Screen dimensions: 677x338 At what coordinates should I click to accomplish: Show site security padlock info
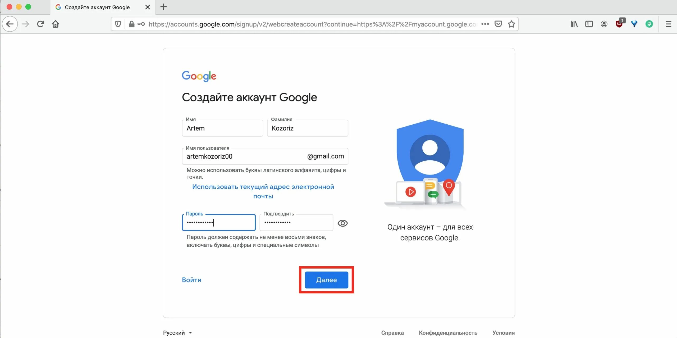[x=131, y=24]
